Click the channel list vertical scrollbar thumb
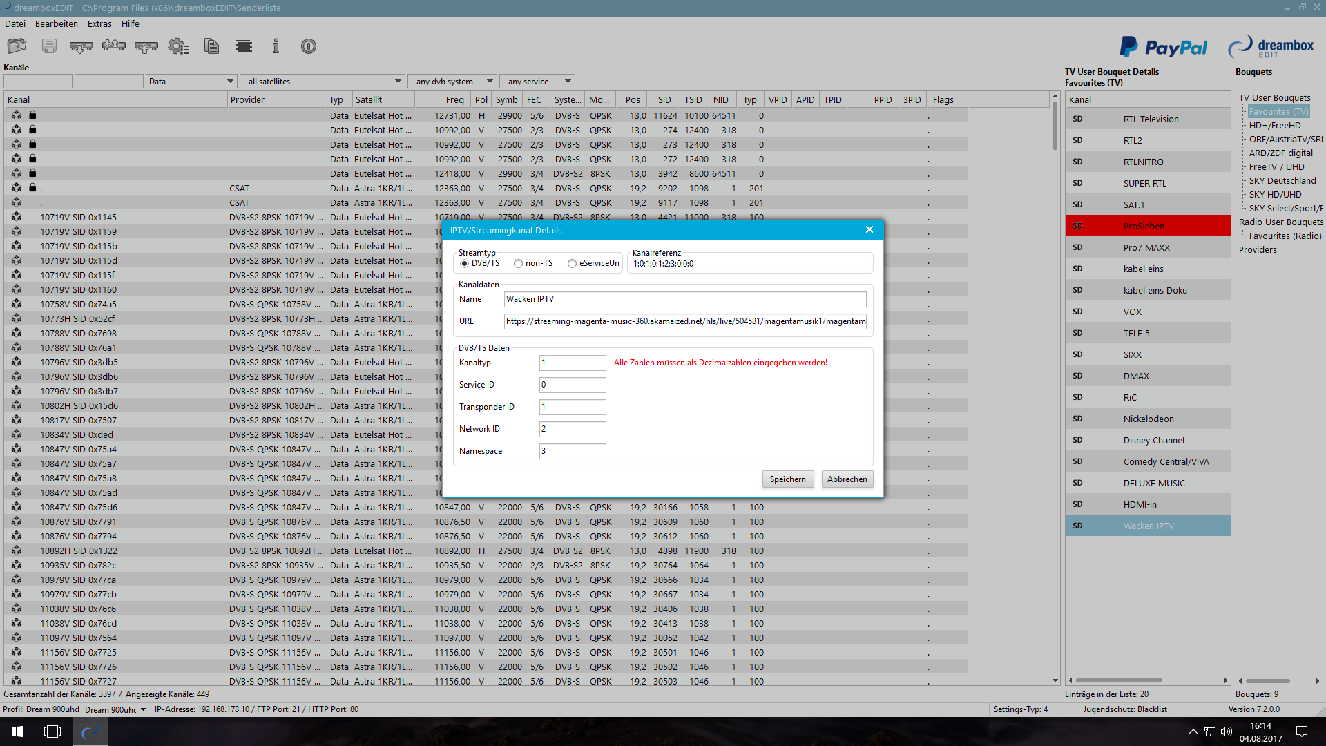The image size is (1326, 746). (x=1055, y=124)
